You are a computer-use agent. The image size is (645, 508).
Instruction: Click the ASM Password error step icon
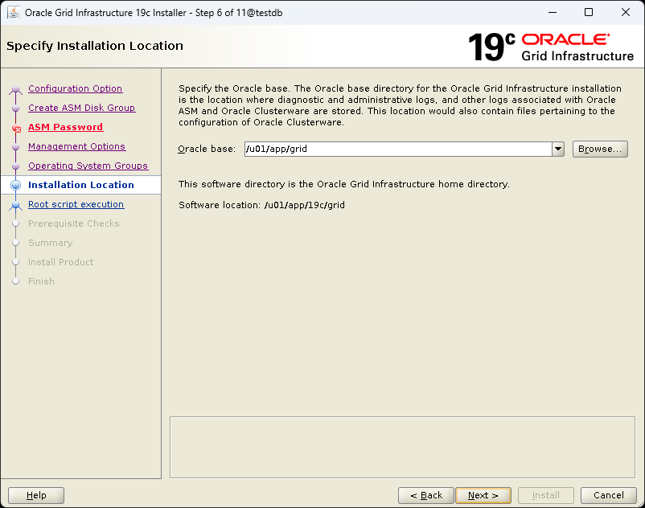click(16, 129)
